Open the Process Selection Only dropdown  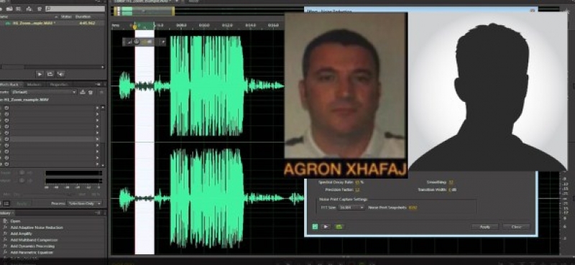tap(85, 203)
